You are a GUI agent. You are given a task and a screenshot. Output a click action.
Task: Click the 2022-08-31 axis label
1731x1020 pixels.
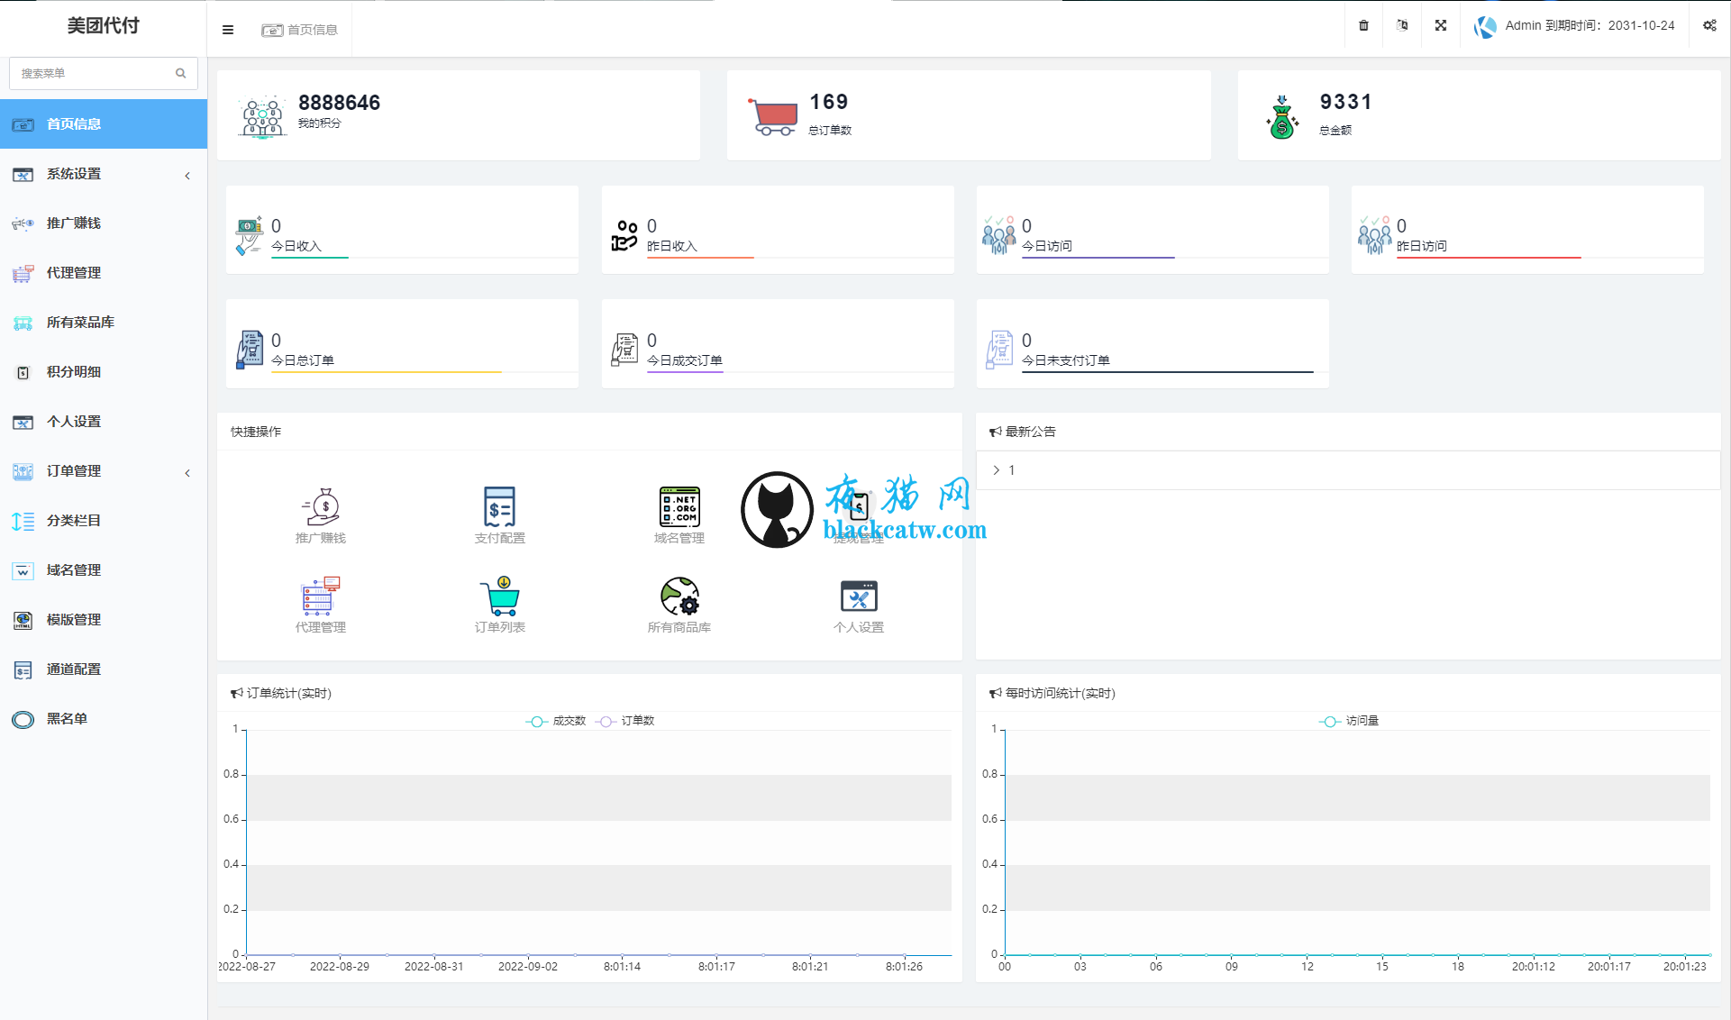(x=433, y=966)
